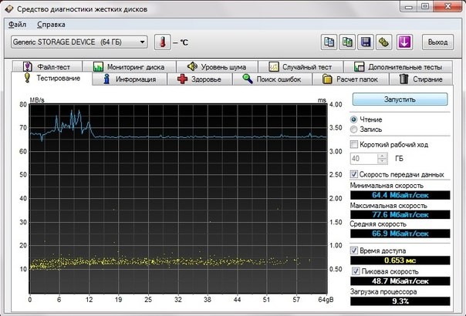This screenshot has height=316, width=466.
Task: Select the Запись radio button
Action: 354,129
